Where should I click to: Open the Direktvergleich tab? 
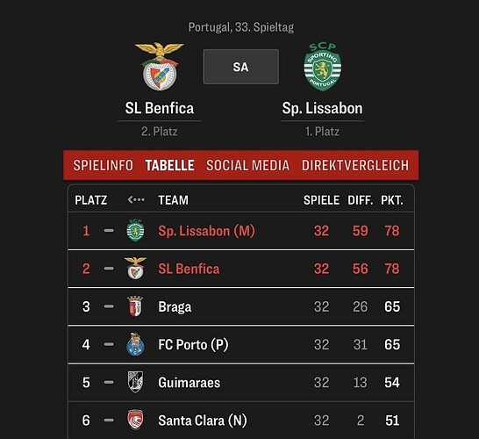point(355,165)
